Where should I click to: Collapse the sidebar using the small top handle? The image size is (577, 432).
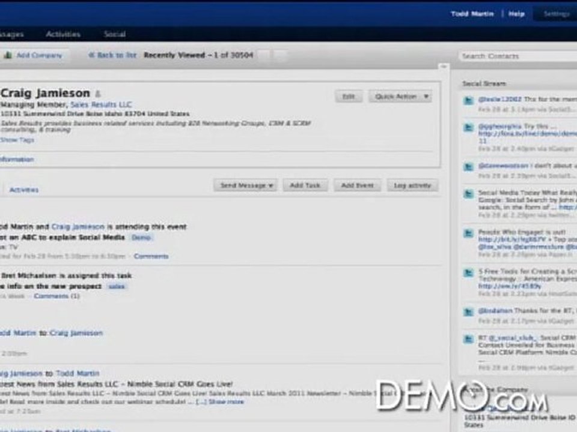click(x=444, y=67)
